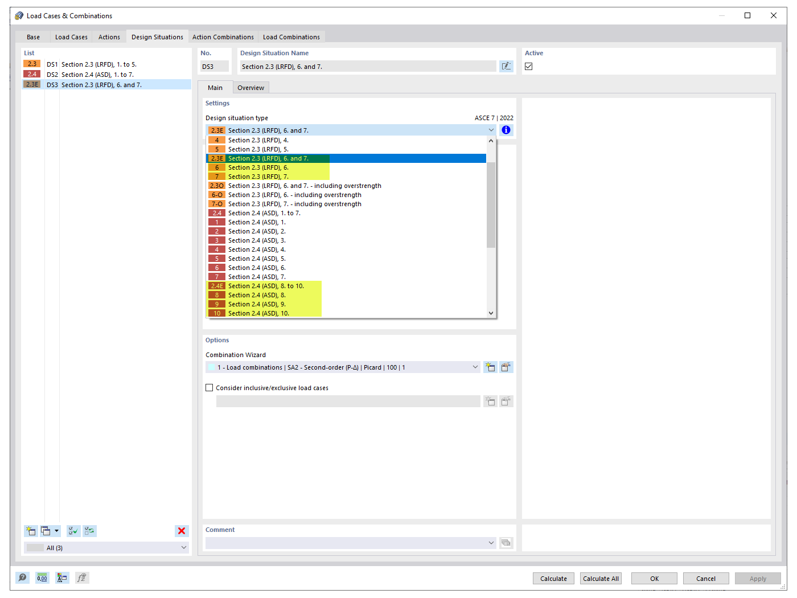797x598 pixels.
Task: Open the Combination Wizard dropdown
Action: (475, 367)
